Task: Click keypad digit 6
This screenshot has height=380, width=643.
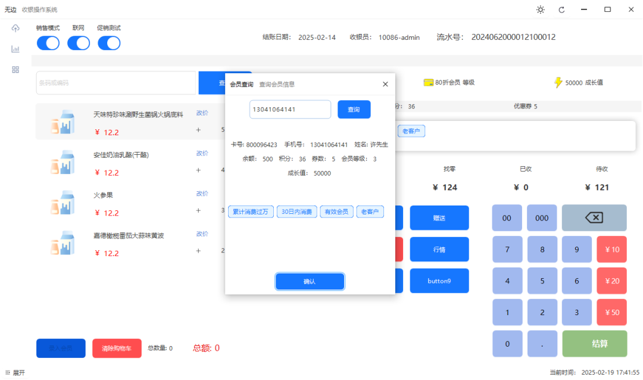Action: coord(576,281)
